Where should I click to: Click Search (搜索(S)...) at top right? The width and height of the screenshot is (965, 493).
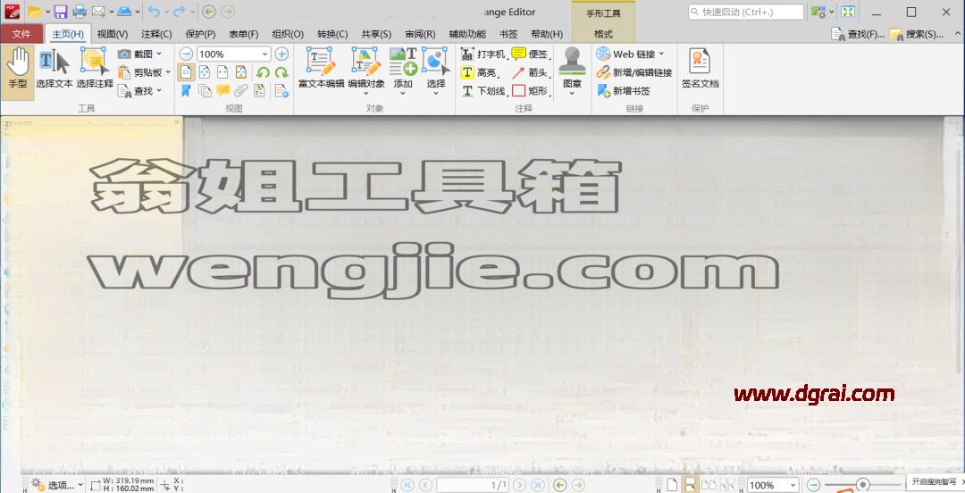click(x=917, y=35)
